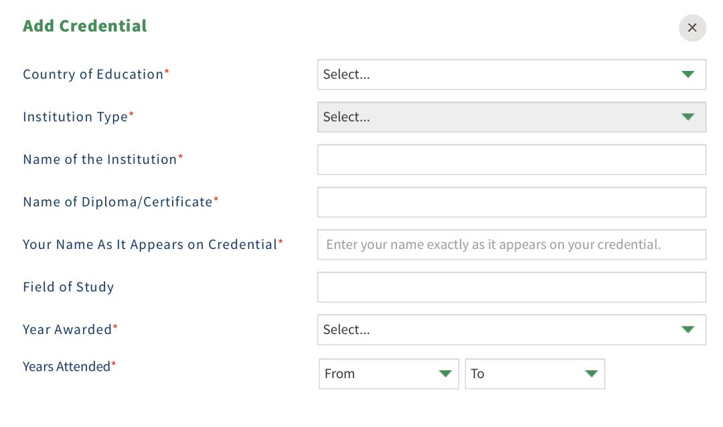Click into the Name of Diploma/Certificate field
This screenshot has width=723, height=427.
tap(511, 202)
